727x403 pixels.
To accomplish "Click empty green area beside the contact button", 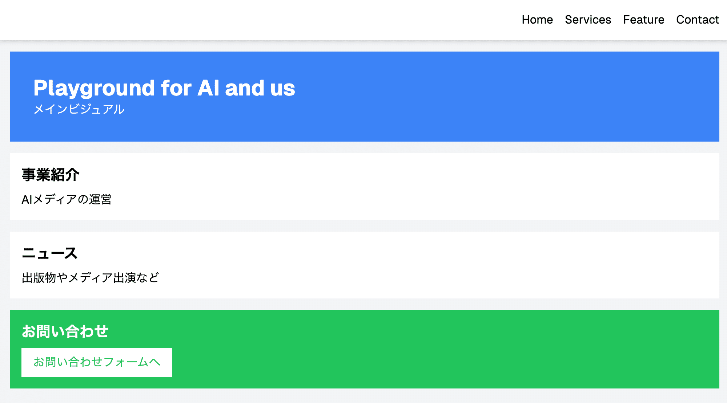I will point(436,362).
